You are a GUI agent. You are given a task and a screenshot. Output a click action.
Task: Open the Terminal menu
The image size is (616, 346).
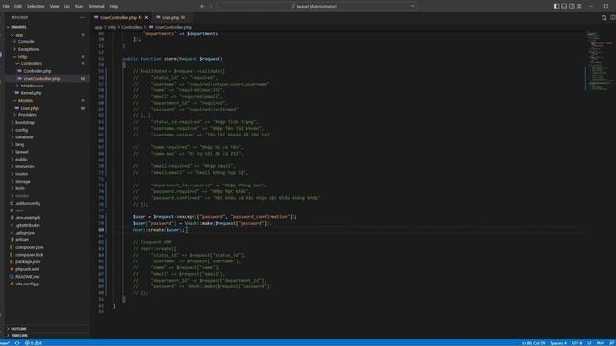[96, 7]
